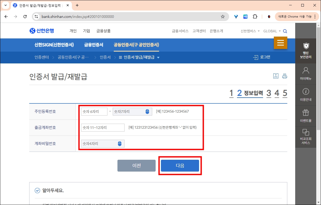Print the page with the printer icon
321x205 pixels.
[285, 76]
